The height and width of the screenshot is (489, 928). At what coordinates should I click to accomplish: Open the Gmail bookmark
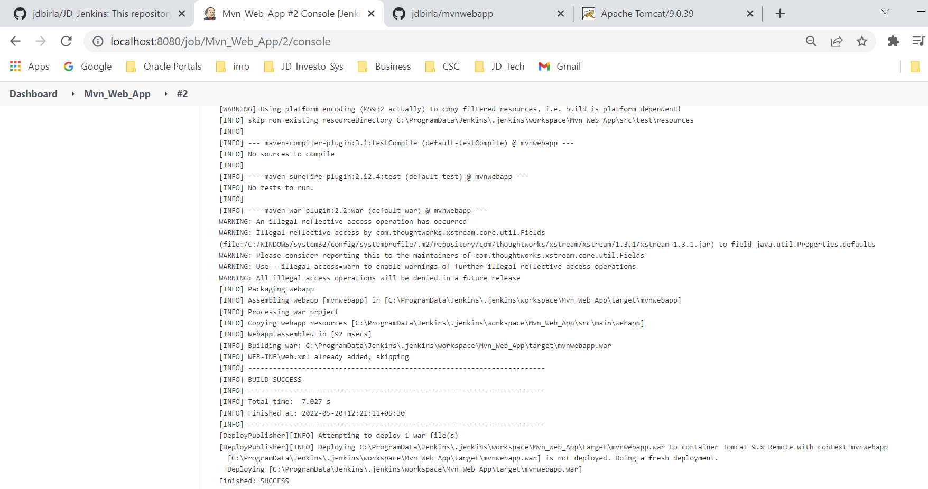[x=560, y=67]
